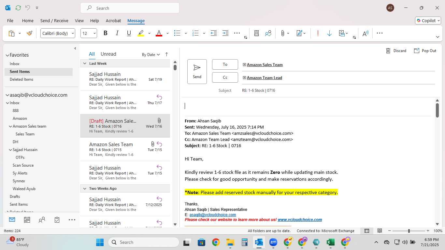Viewport: 445px width, 250px height.
Task: Expand the Amazon Team Lead recipient group
Action: 244,78
